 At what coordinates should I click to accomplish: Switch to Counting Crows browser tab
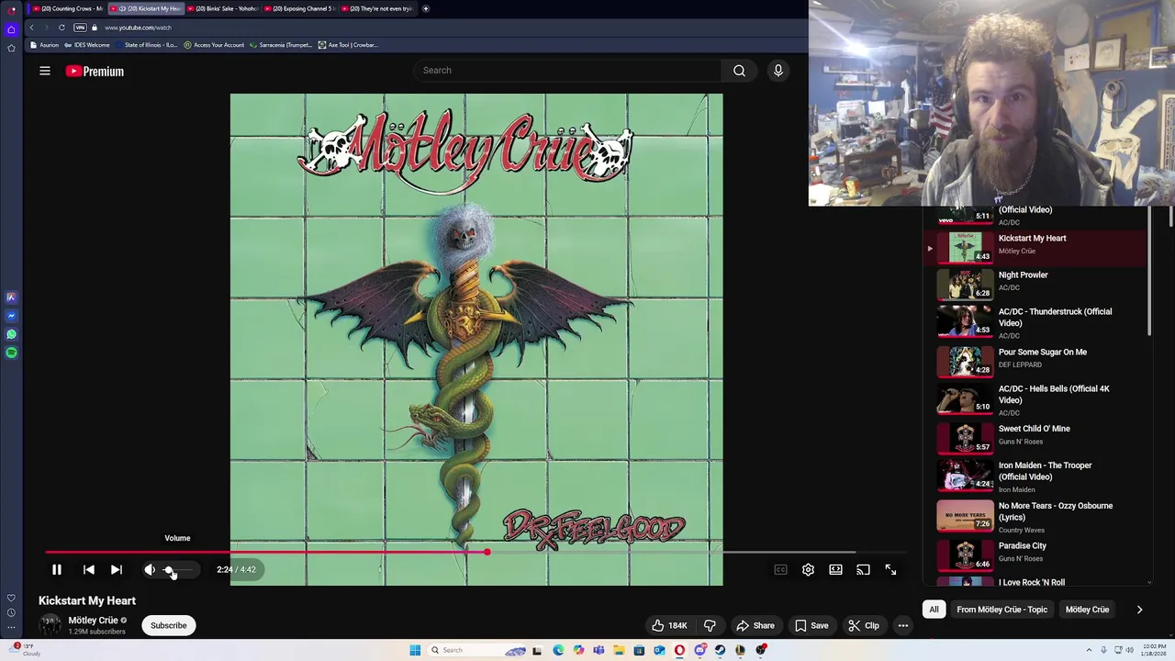click(x=67, y=8)
